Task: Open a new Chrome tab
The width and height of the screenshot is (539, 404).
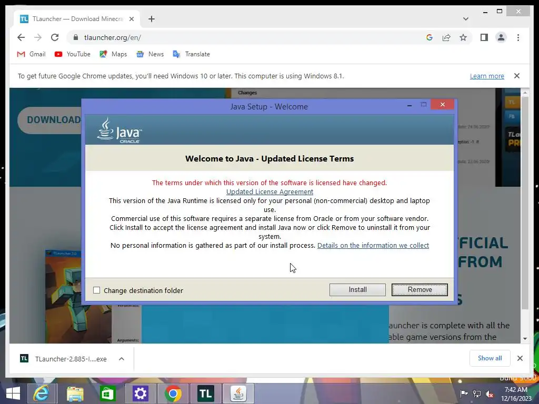Action: (151, 19)
